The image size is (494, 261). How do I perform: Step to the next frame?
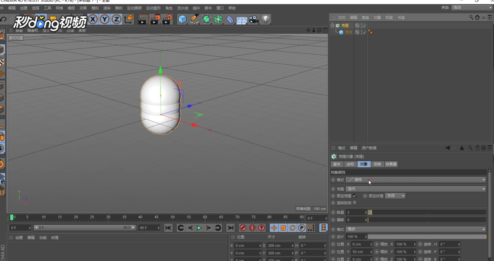coord(208,228)
